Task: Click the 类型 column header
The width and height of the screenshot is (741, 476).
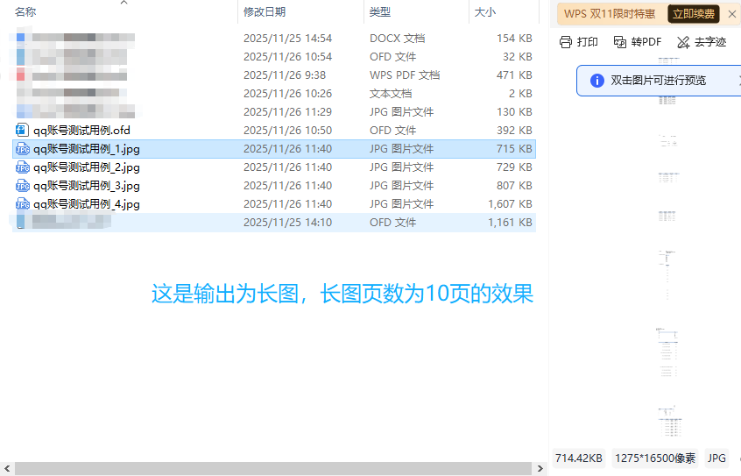Action: click(380, 12)
